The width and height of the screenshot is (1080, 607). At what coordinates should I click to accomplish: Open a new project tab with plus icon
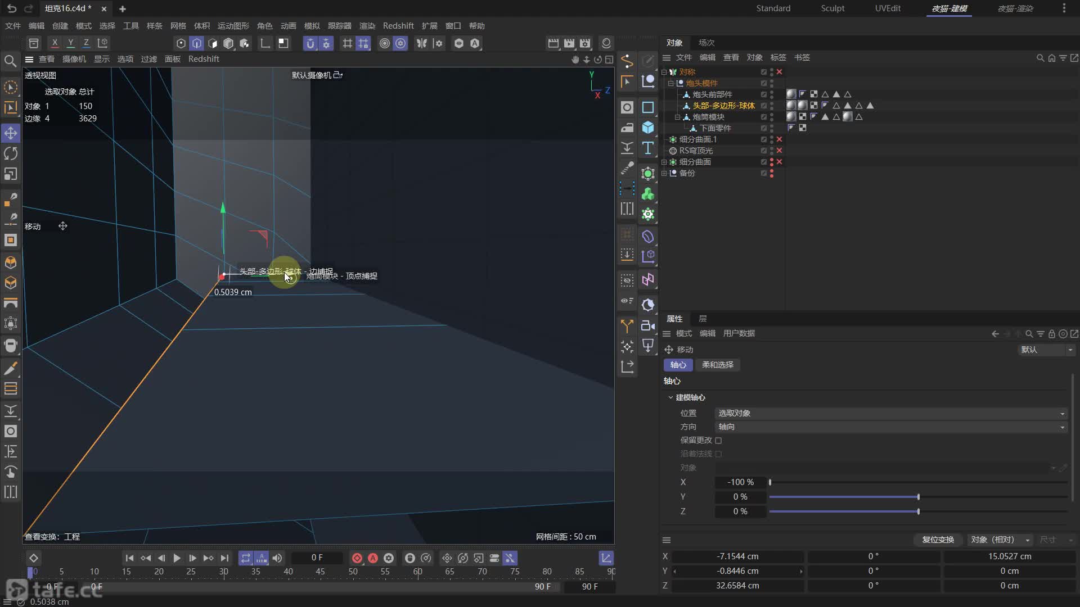[122, 8]
